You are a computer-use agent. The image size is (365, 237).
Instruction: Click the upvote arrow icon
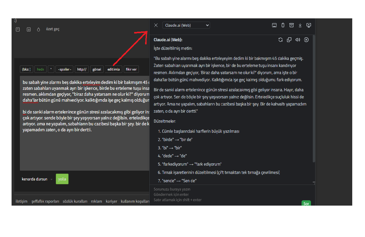point(18,29)
